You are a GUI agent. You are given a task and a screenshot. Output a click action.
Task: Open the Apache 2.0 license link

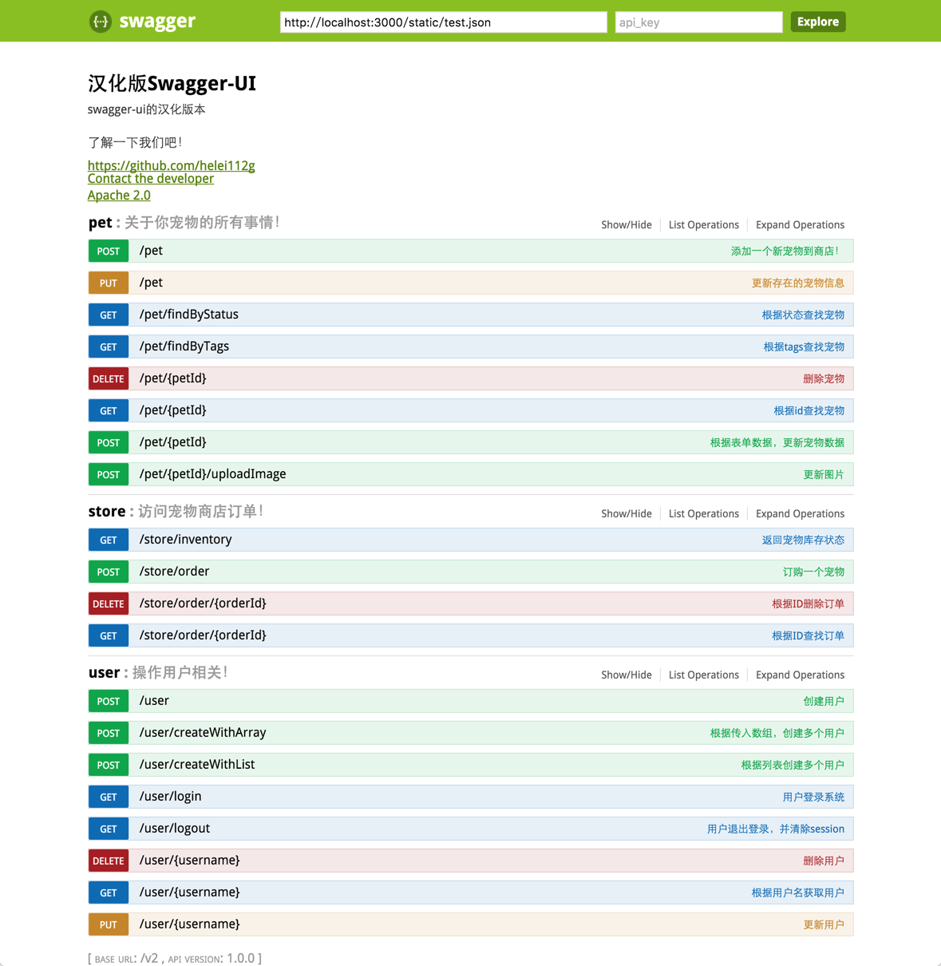point(119,195)
